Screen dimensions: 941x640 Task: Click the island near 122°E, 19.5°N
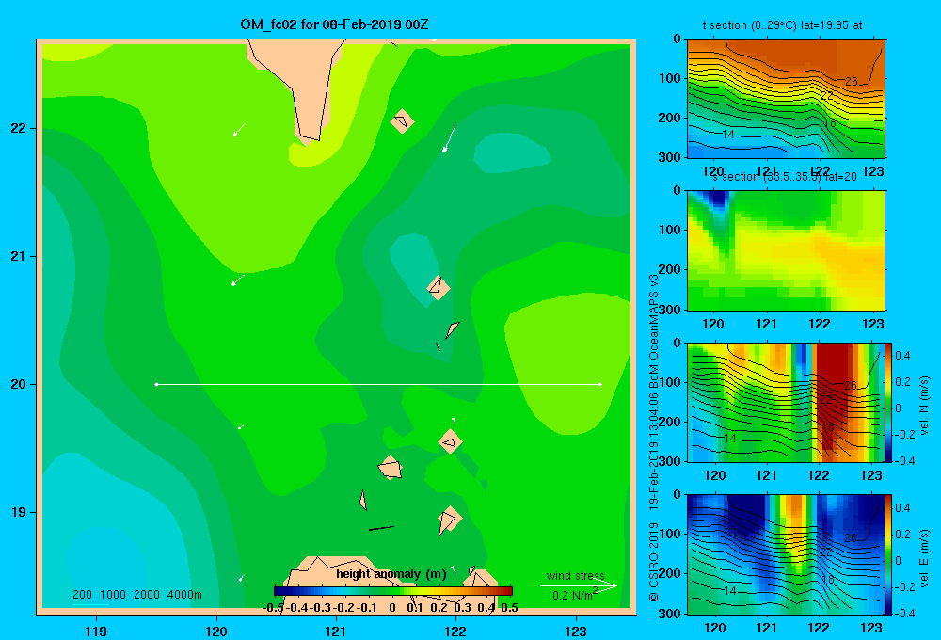[x=450, y=441]
